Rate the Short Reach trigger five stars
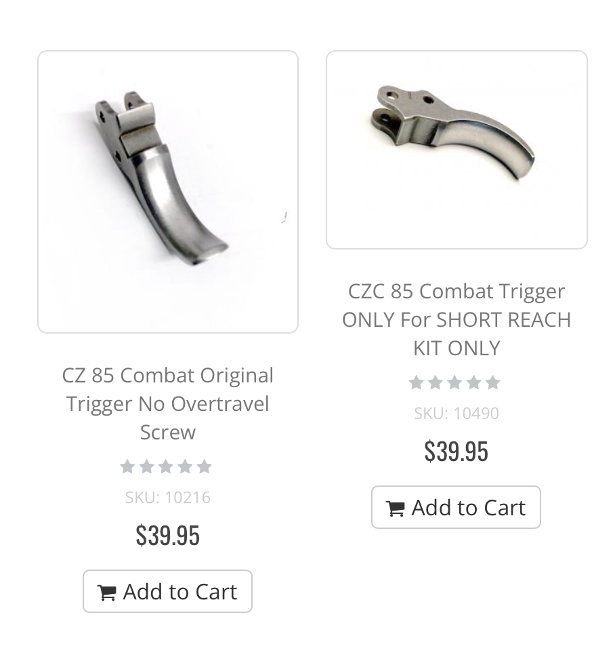Viewport: 594px width, 655px height. coord(492,382)
